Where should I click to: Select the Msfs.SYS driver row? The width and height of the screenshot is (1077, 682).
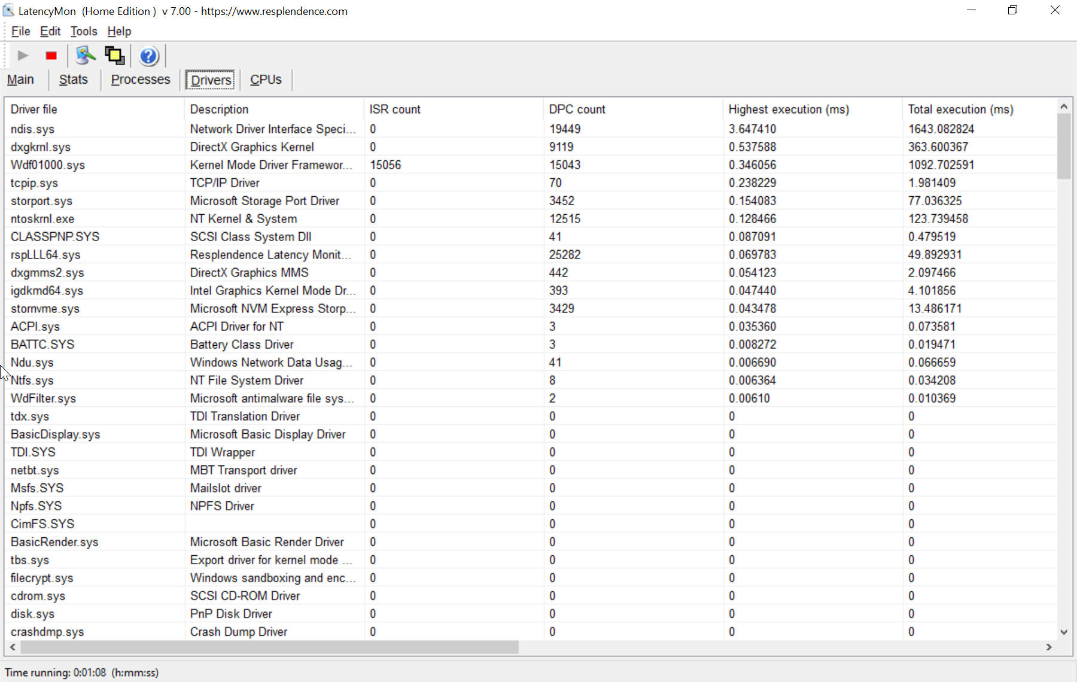click(531, 488)
